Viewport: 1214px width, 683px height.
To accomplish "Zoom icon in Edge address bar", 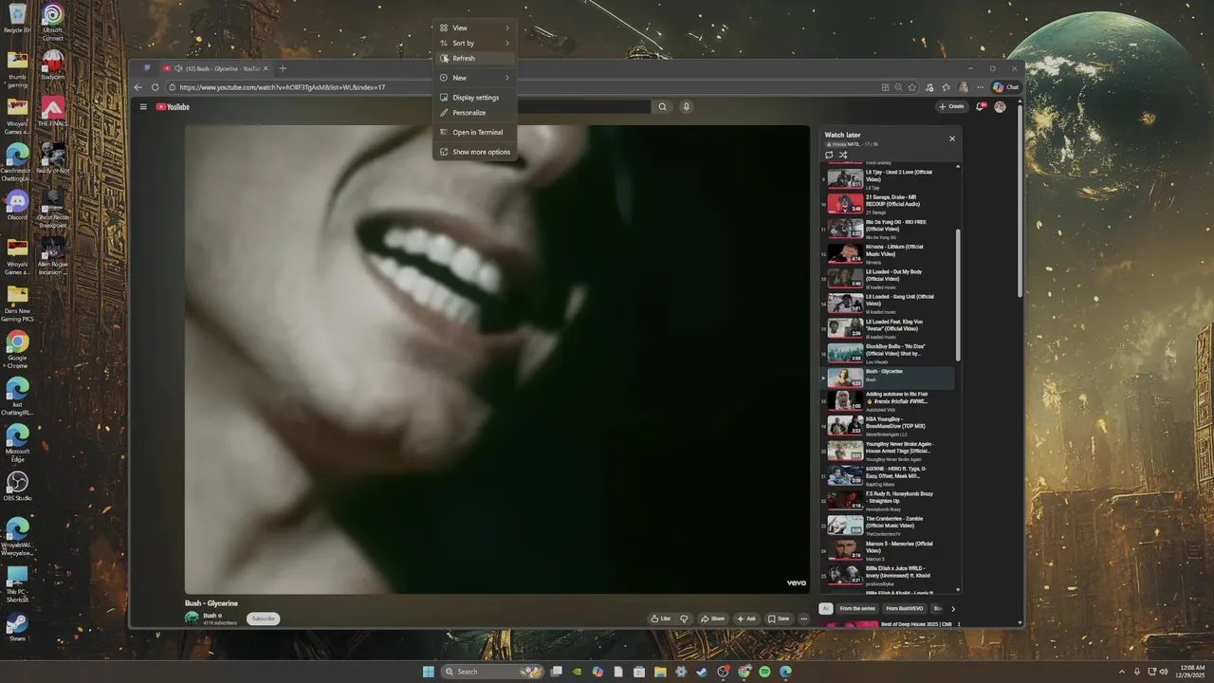I will pos(899,87).
